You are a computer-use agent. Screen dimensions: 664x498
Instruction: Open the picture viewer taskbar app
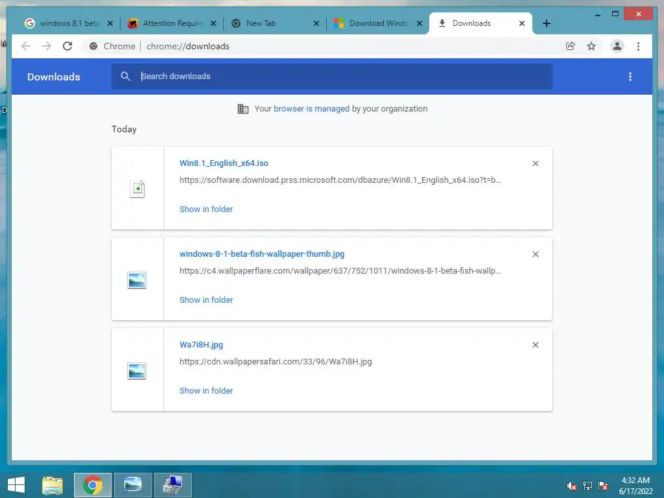click(133, 485)
